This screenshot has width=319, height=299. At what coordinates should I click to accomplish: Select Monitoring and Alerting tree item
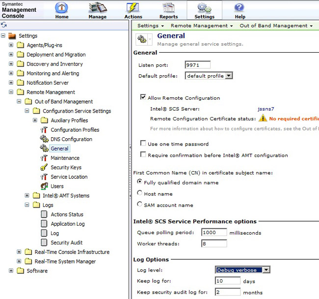(53, 73)
